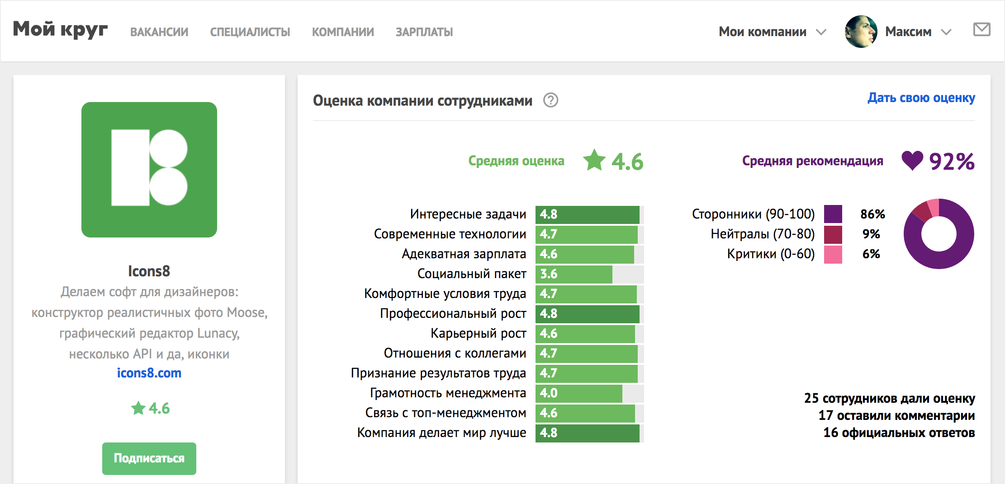Click the Критики pink color swatch
The image size is (1005, 484).
833,254
